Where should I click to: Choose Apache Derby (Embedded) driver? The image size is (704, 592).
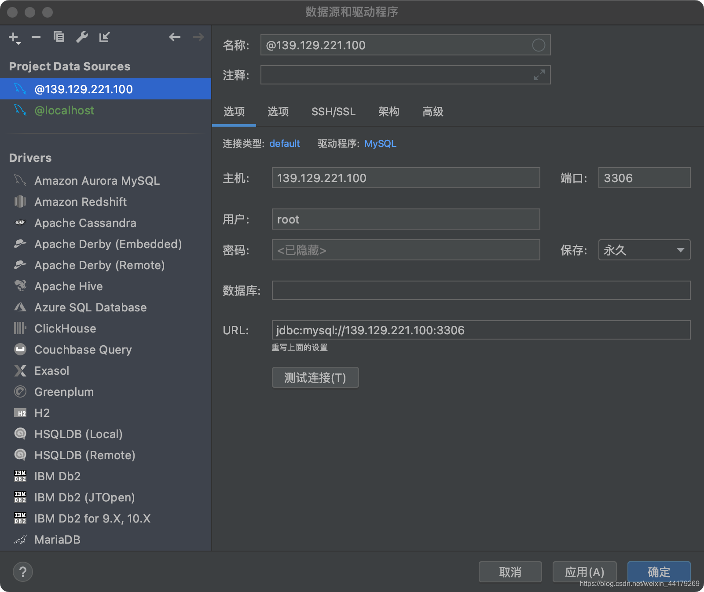click(106, 244)
